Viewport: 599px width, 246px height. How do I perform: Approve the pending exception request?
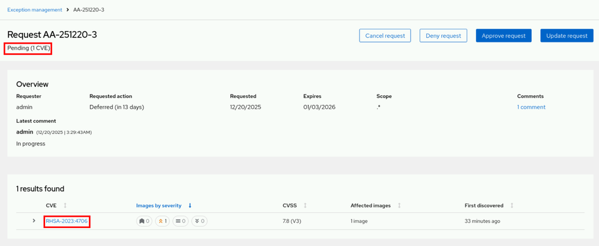click(504, 35)
